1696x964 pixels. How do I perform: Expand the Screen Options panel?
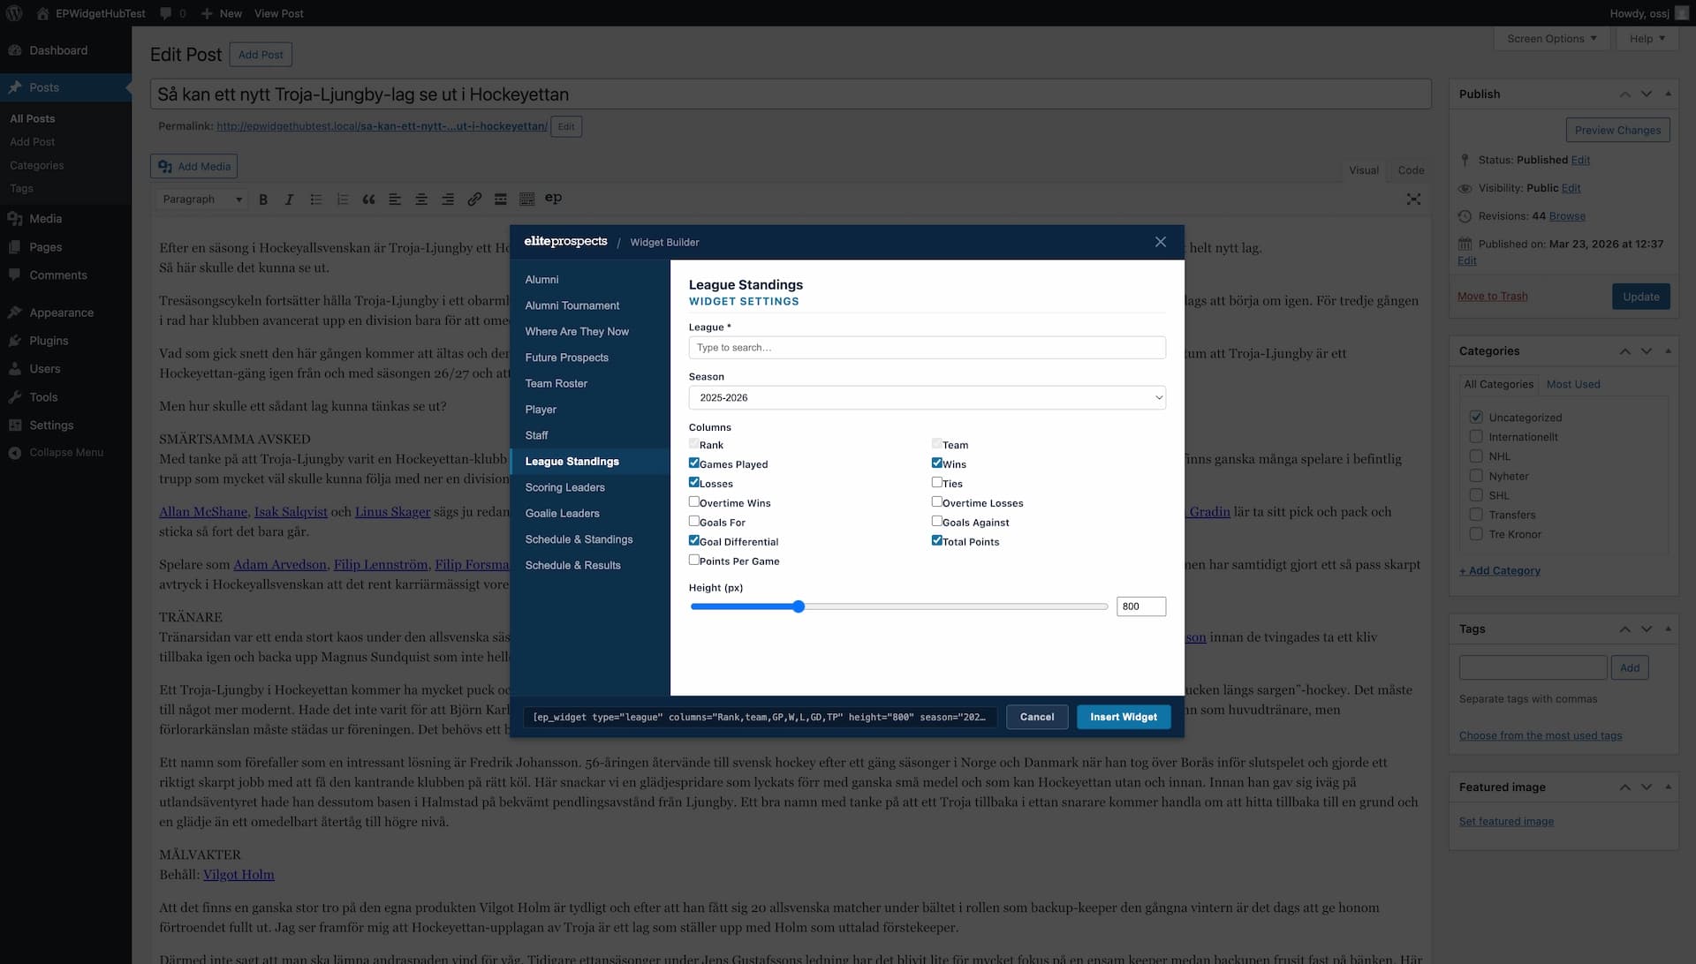pos(1551,39)
